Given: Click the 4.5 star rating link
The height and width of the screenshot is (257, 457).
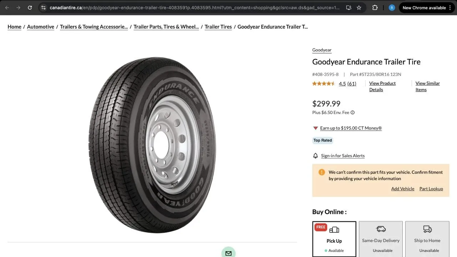Looking at the screenshot, I should (x=342, y=83).
